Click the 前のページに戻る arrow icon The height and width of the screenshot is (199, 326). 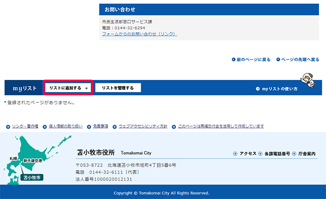pyautogui.click(x=233, y=60)
